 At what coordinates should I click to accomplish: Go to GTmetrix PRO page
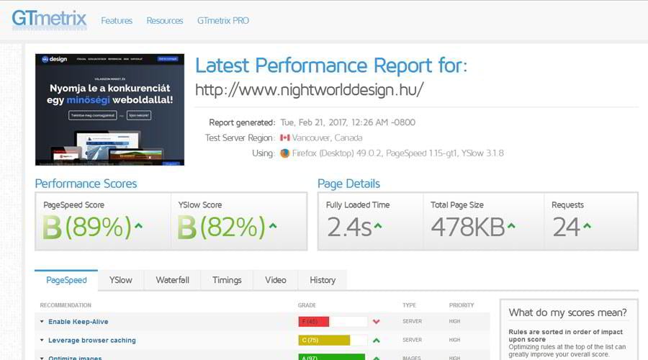(x=223, y=21)
